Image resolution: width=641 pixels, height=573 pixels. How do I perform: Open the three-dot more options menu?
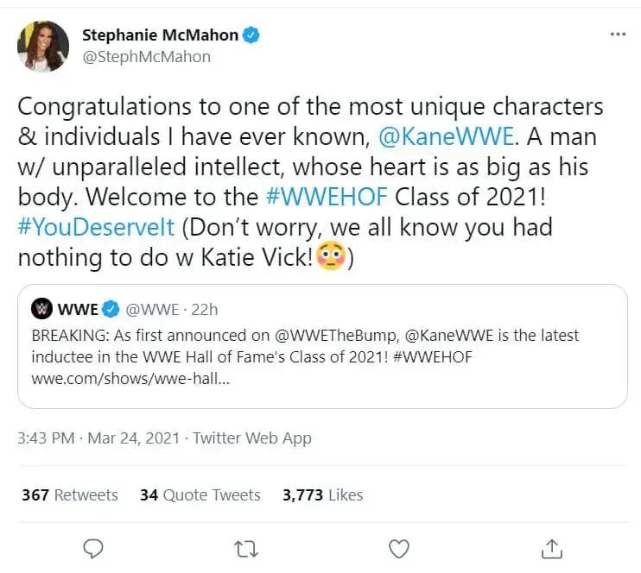click(618, 35)
